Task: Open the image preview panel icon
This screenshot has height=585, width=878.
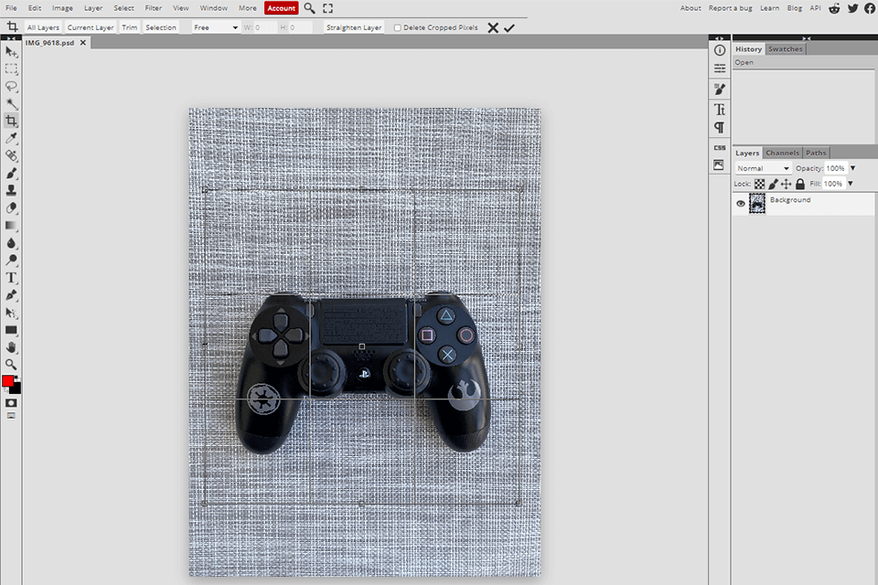Action: (x=719, y=165)
